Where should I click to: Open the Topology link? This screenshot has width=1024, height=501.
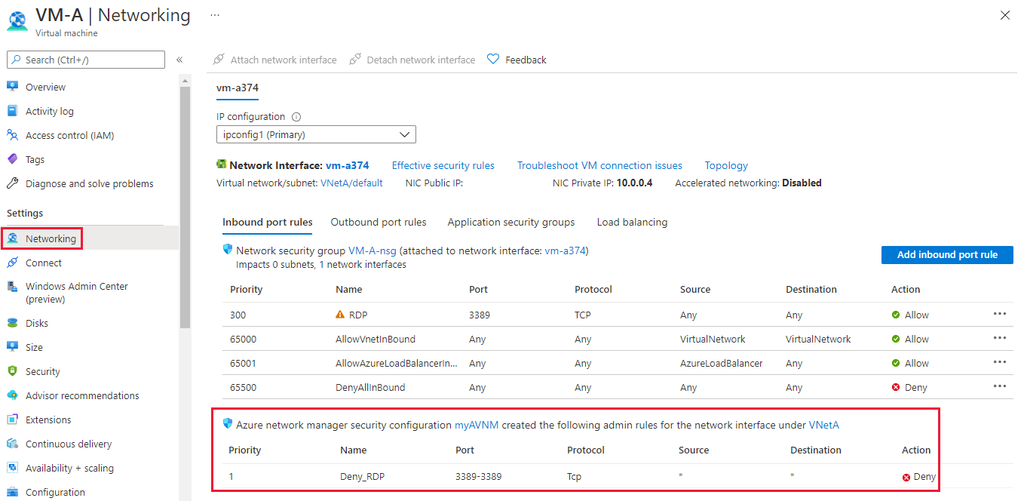[x=726, y=165]
